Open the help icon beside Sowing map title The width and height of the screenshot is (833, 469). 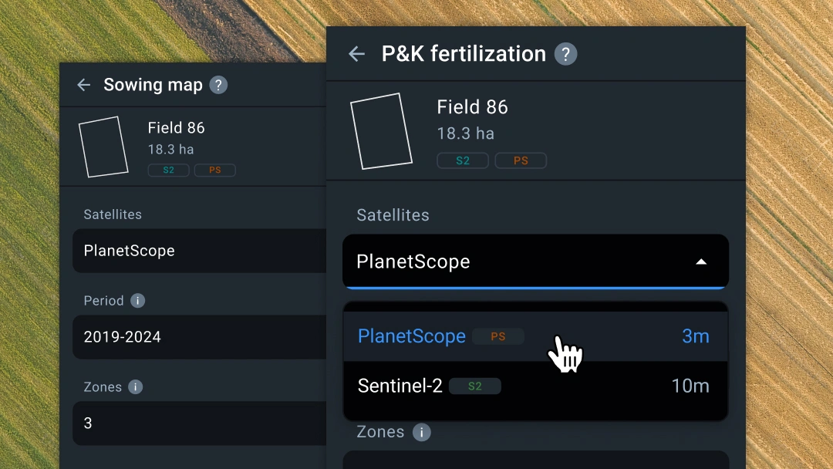218,85
